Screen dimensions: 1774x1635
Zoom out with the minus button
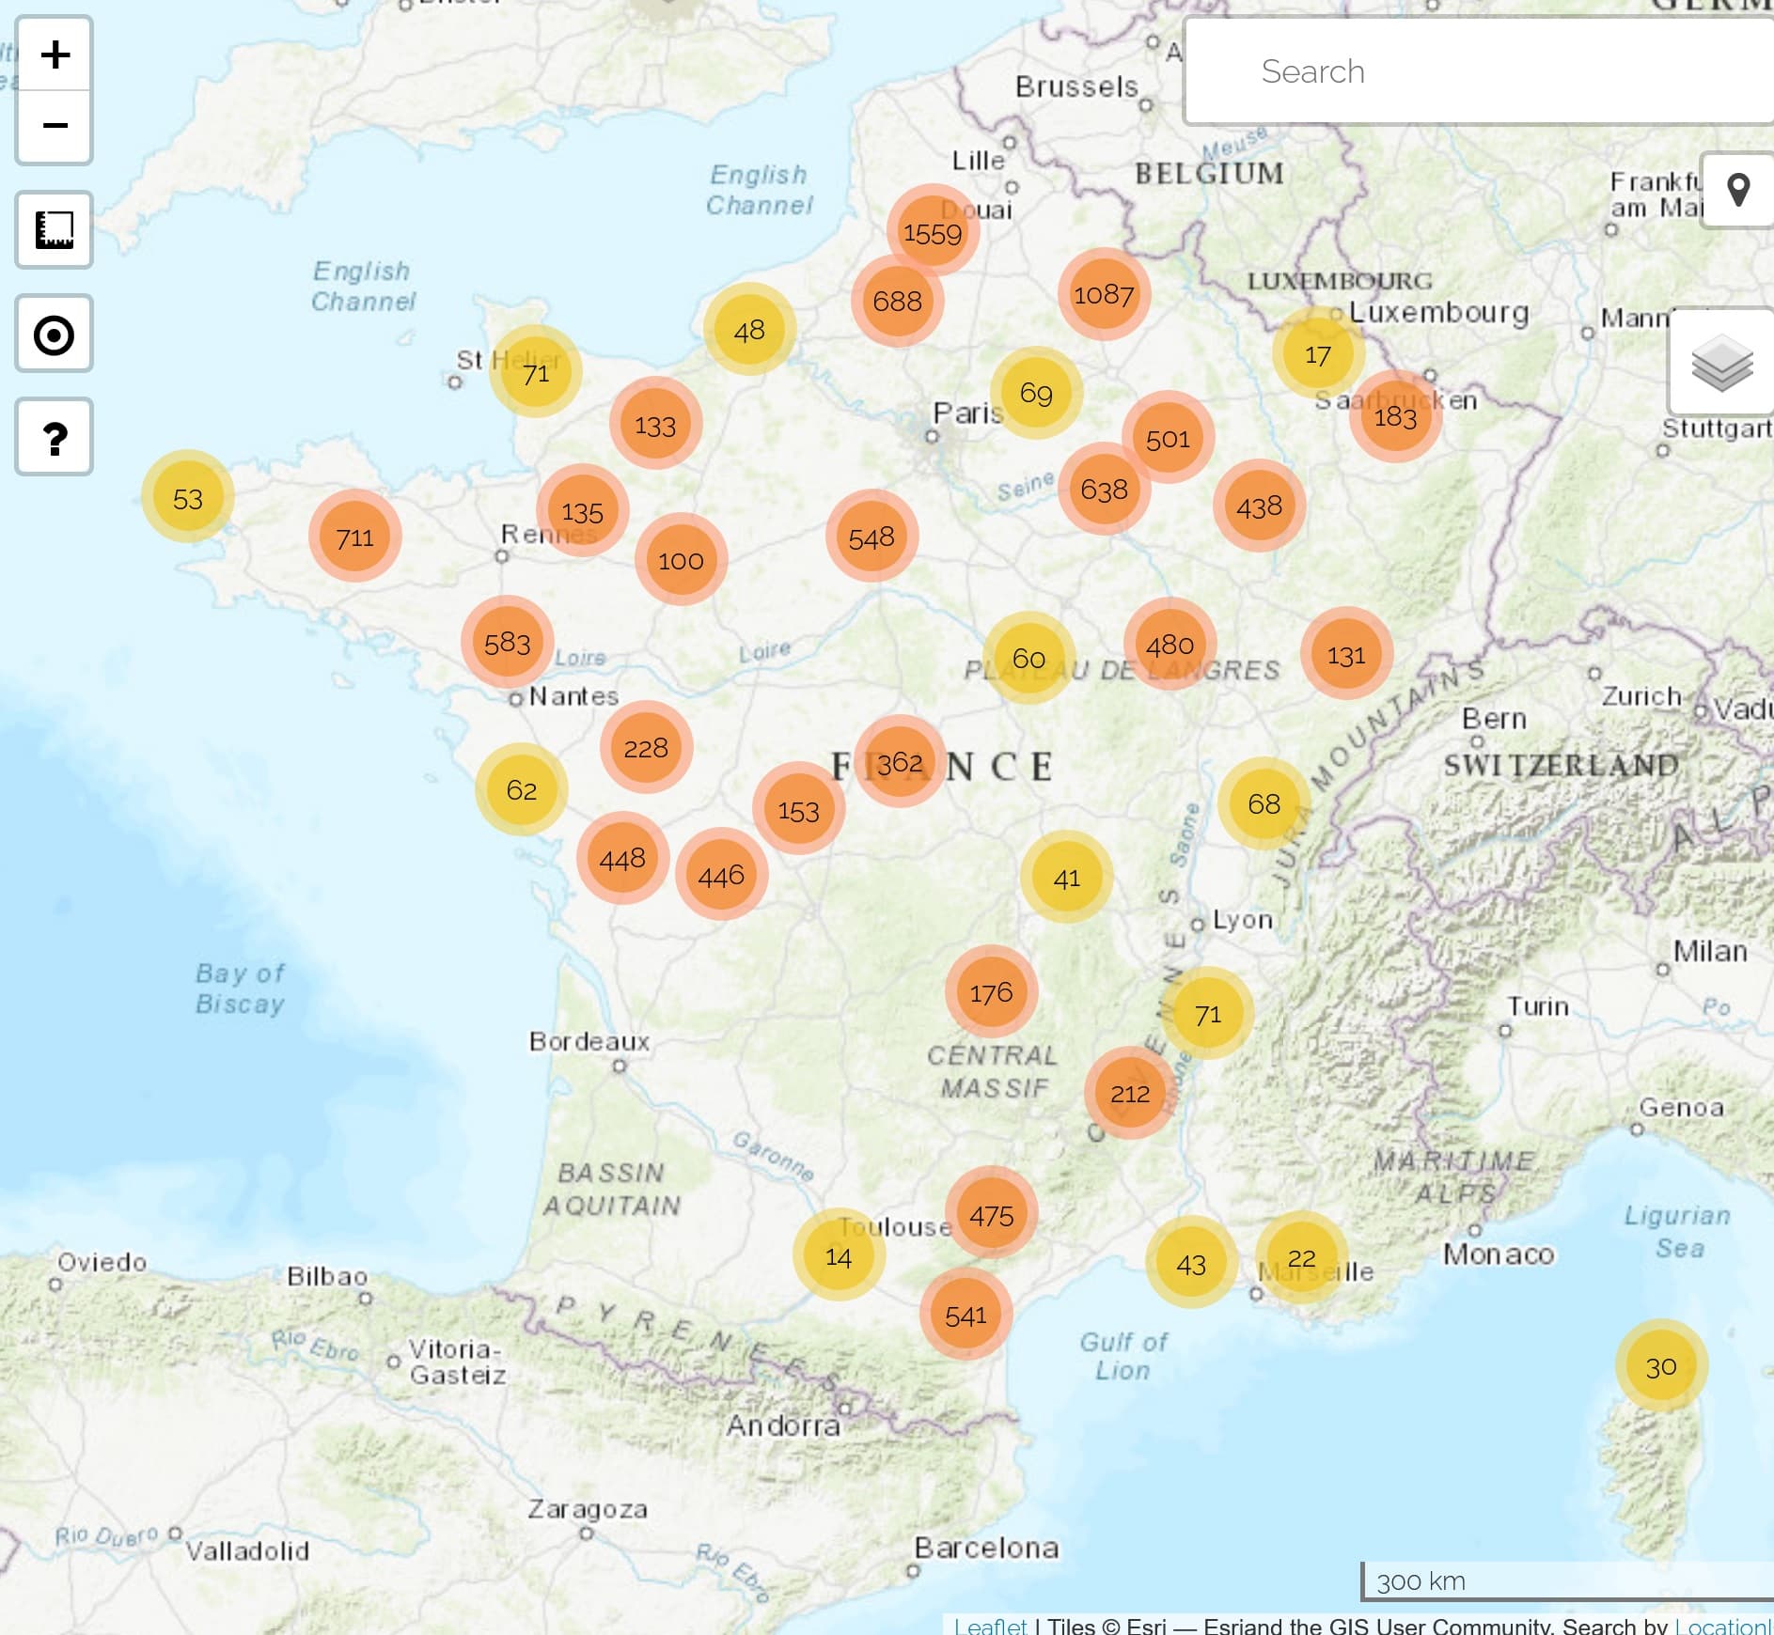pos(55,126)
